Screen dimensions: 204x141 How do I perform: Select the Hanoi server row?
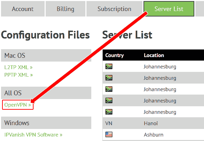[153, 123]
